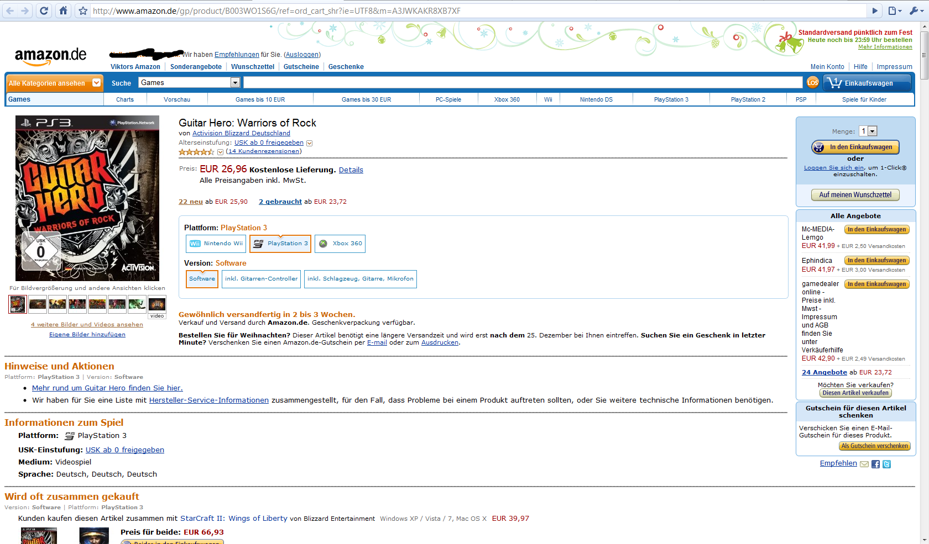Share the product via Facebook icon

[x=875, y=464]
